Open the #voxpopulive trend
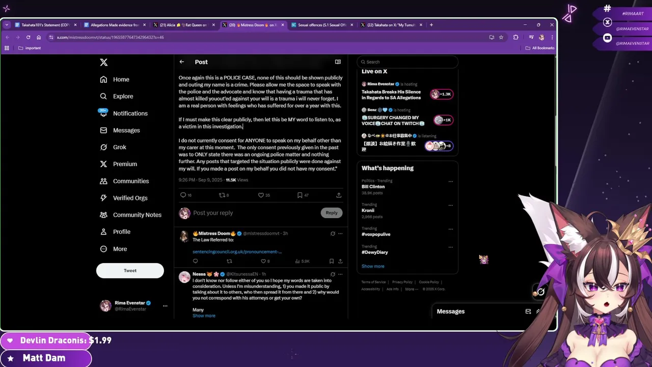The image size is (652, 367). (376, 234)
